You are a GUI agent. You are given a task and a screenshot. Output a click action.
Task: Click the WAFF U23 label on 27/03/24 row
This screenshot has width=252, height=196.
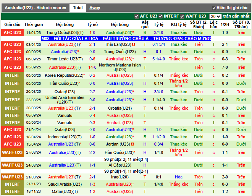12,152
